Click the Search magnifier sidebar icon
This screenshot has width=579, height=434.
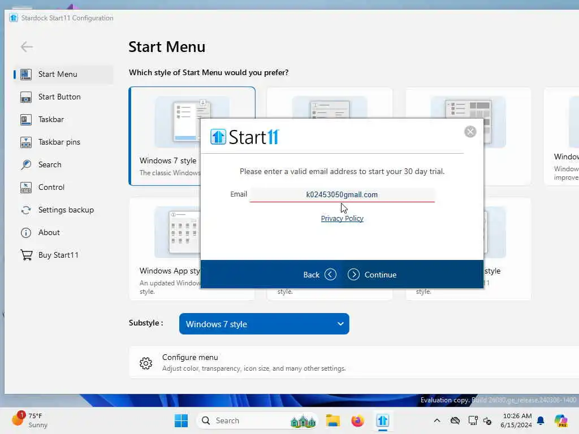(26, 164)
